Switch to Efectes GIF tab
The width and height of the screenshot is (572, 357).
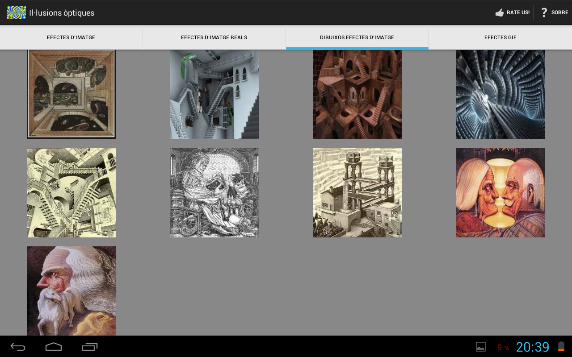pos(500,38)
